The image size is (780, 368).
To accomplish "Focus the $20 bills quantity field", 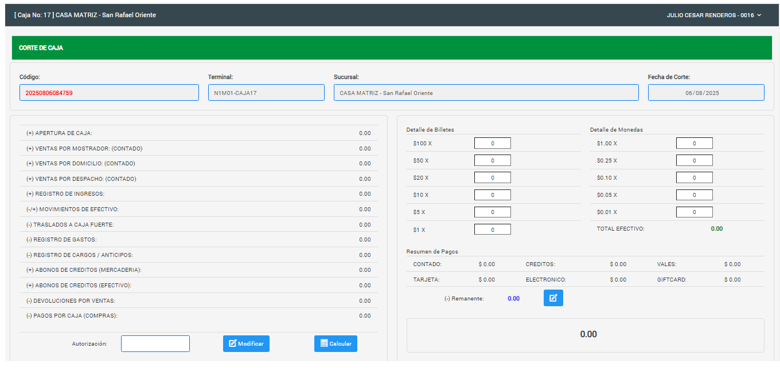I will click(492, 178).
